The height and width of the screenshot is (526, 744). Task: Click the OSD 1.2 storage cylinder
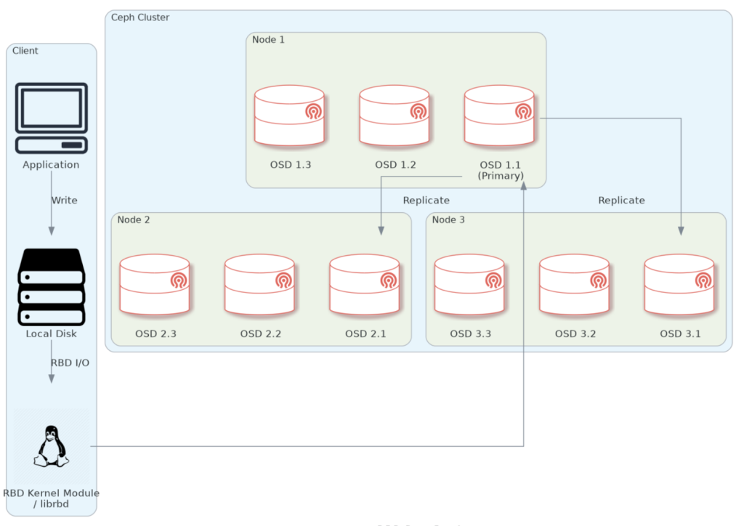tap(395, 116)
